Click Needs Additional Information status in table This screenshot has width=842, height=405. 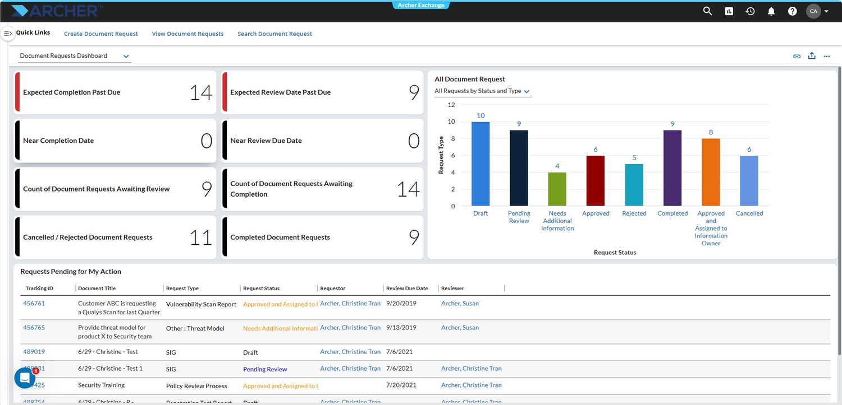click(281, 328)
